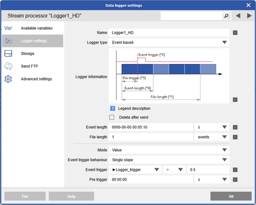The height and width of the screenshot is (205, 256).
Task: Click the search text box
Action: 191,16
